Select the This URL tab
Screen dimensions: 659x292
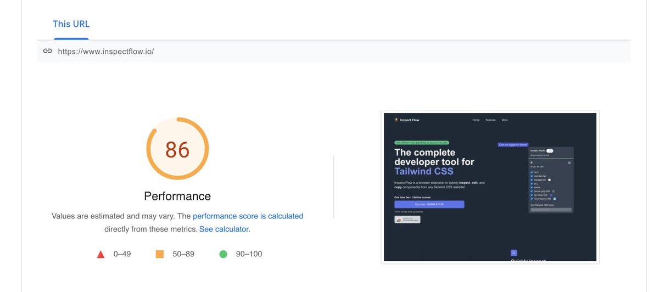[71, 24]
